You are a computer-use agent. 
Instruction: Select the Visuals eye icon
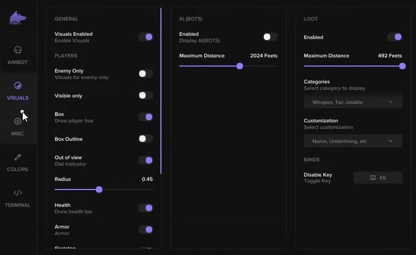coord(18,86)
